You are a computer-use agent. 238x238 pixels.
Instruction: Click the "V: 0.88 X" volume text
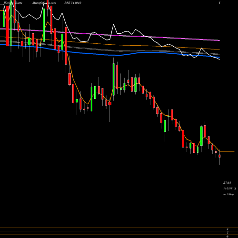pyautogui.click(x=229, y=188)
